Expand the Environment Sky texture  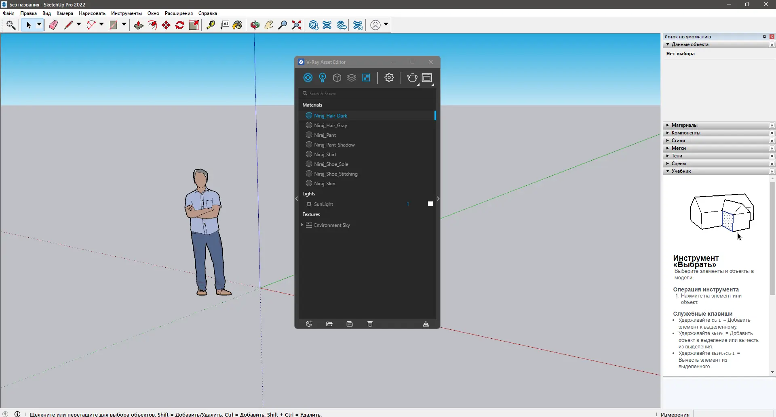pyautogui.click(x=302, y=225)
